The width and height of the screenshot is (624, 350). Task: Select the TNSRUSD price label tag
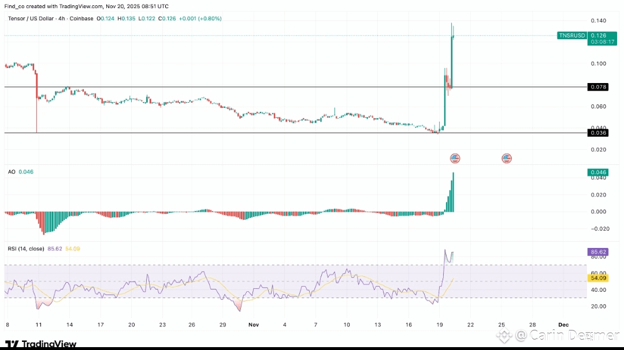tap(572, 35)
